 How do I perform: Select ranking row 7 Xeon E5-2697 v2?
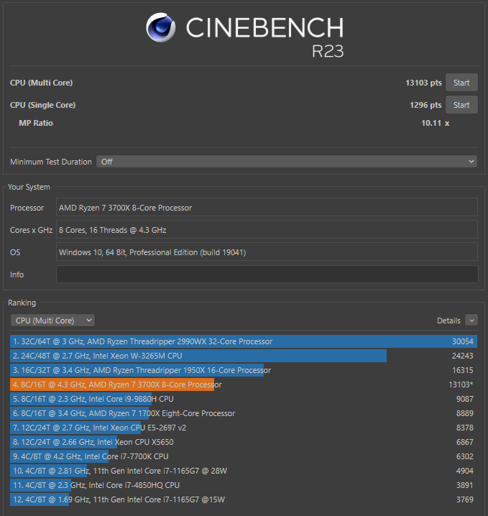point(244,428)
